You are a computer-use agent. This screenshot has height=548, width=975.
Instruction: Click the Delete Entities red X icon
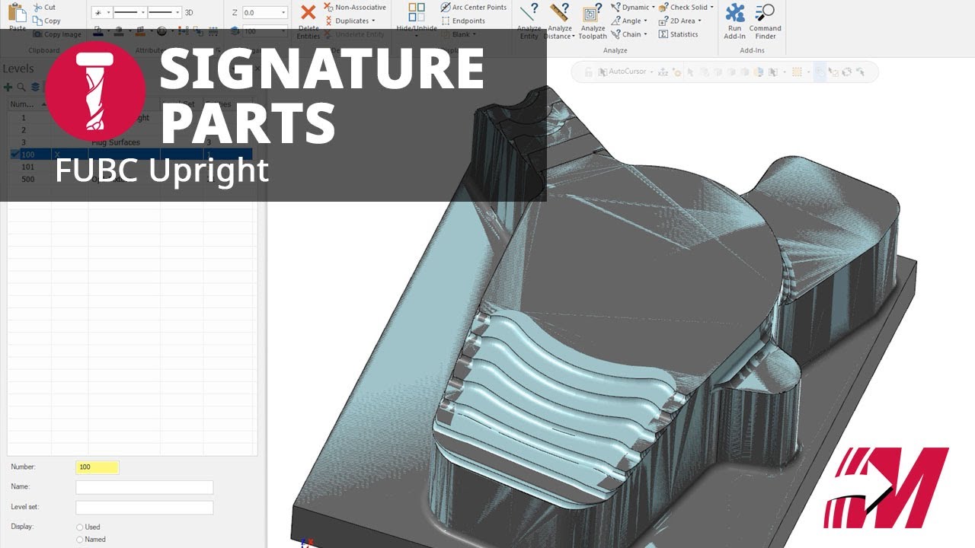(308, 12)
